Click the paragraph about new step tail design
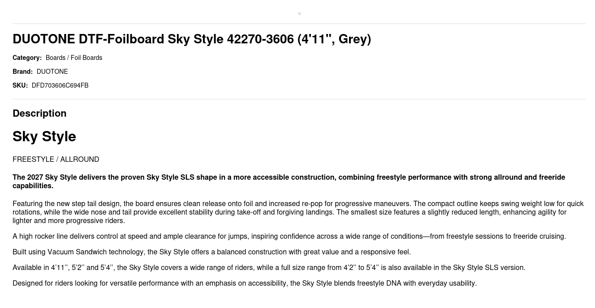The height and width of the screenshot is (308, 595). (298, 212)
